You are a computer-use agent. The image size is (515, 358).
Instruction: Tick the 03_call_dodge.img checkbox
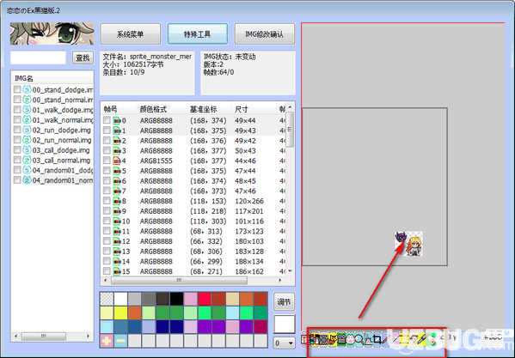click(17, 150)
